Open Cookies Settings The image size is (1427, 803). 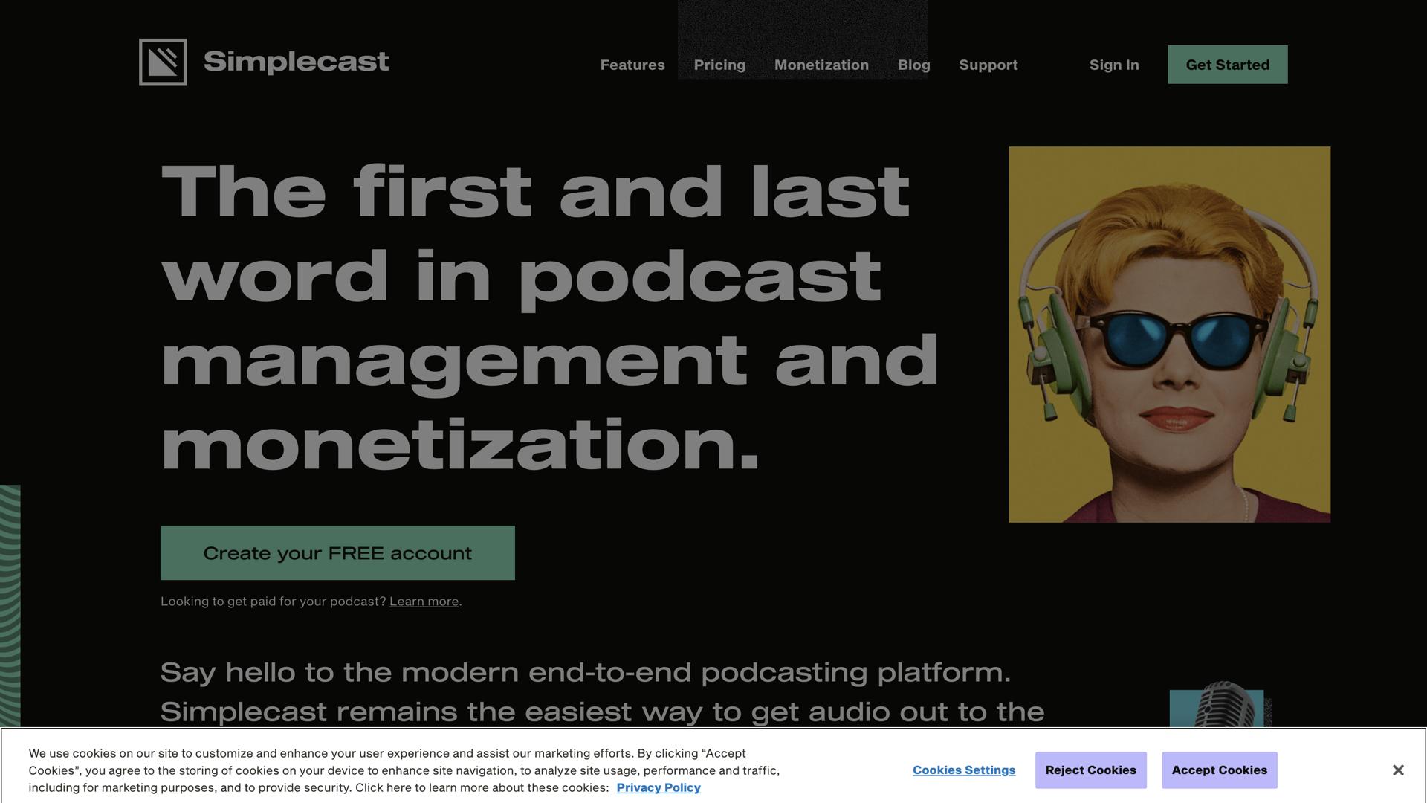tap(964, 770)
